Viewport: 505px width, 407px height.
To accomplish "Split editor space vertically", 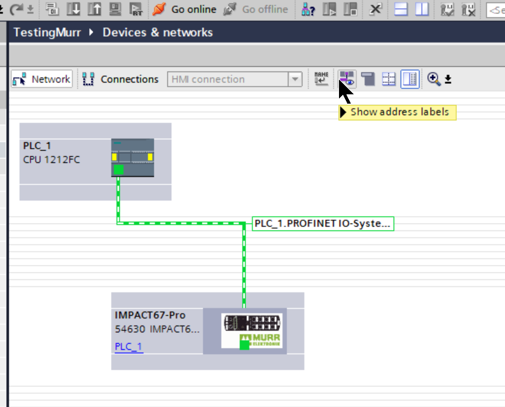I will tap(422, 9).
